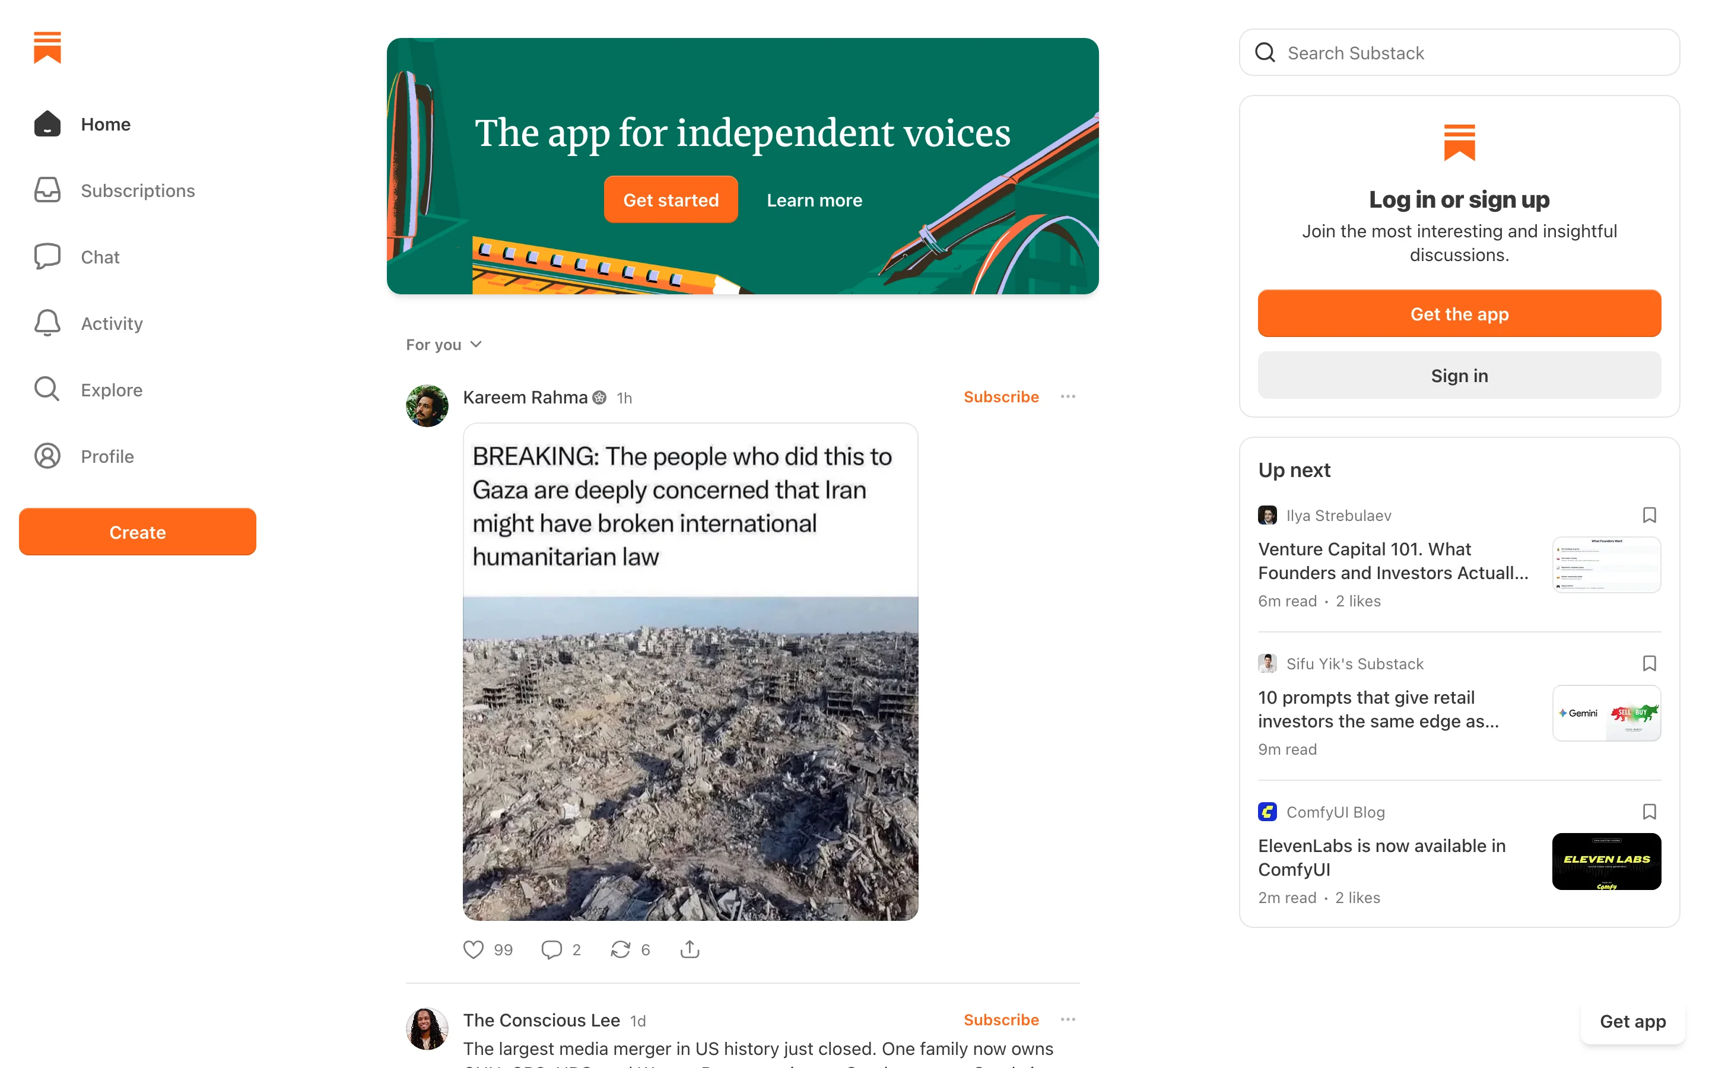Open more options for The Conscious Lee post
This screenshot has height=1068, width=1709.
point(1068,1020)
